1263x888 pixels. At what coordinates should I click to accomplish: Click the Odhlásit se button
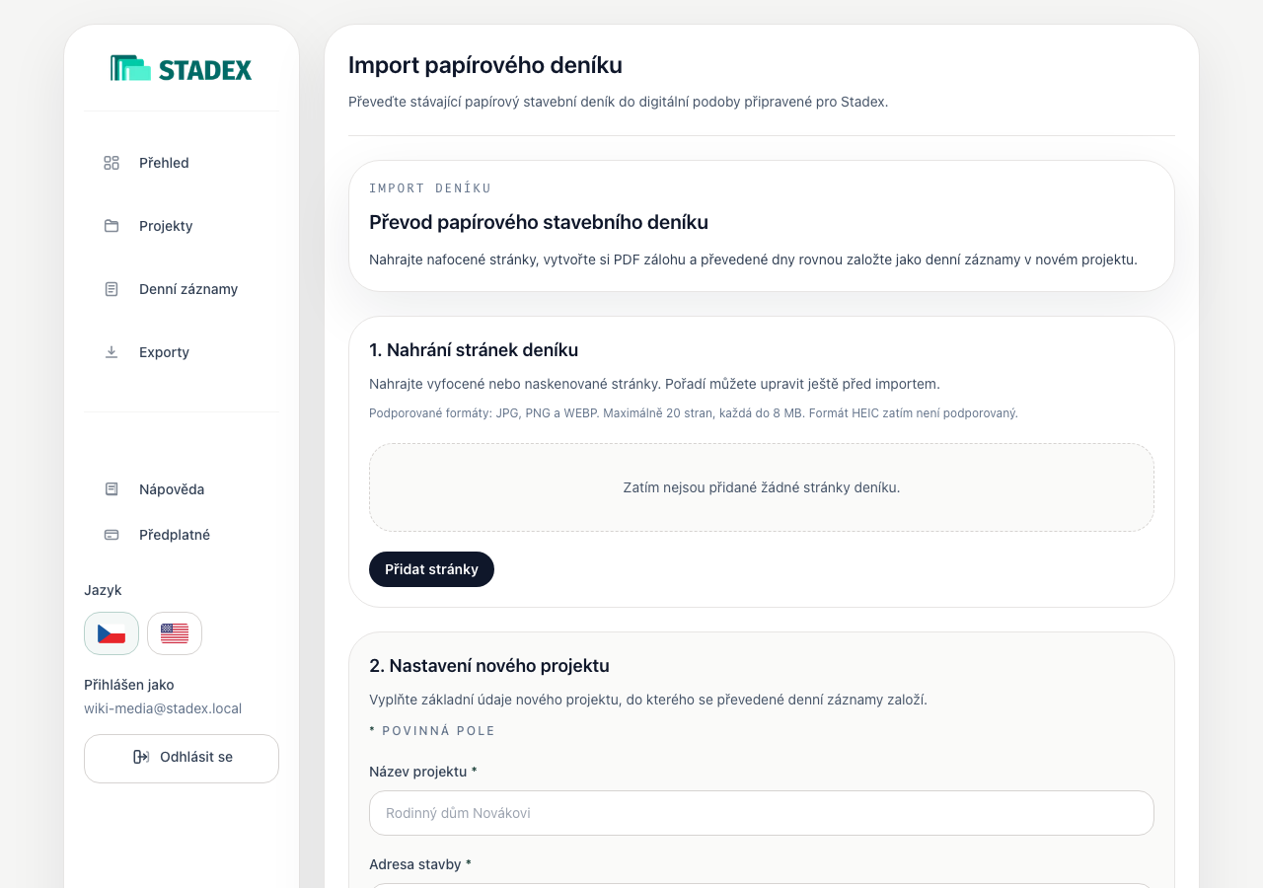coord(182,759)
